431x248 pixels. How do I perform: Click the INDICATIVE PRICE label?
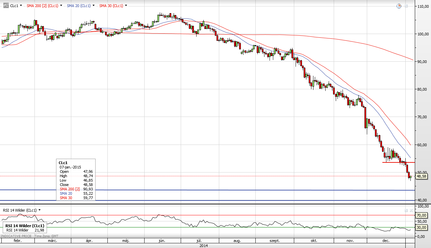point(16,236)
